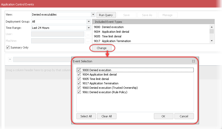Screen dimensions: 222x129
Task: Confirm event selection with OK
Action: point(163,116)
